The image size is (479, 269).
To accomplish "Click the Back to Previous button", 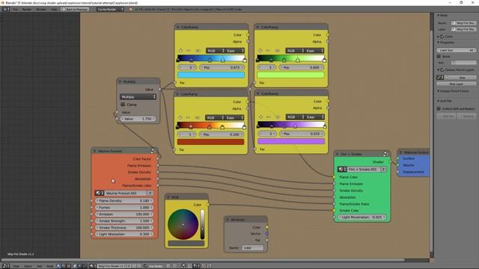I will (x=75, y=10).
